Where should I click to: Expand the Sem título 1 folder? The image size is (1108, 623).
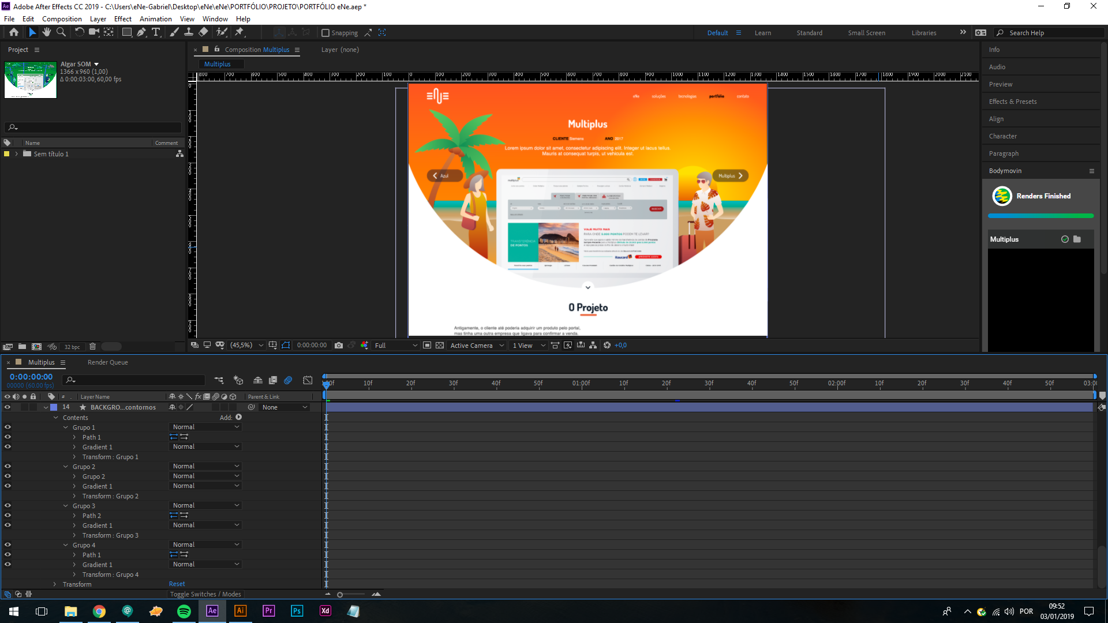pos(17,154)
